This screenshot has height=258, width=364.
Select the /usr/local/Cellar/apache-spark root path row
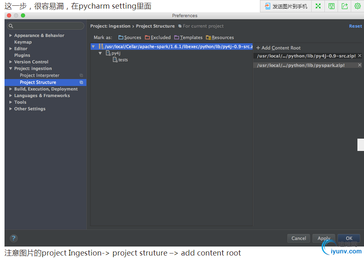point(172,46)
